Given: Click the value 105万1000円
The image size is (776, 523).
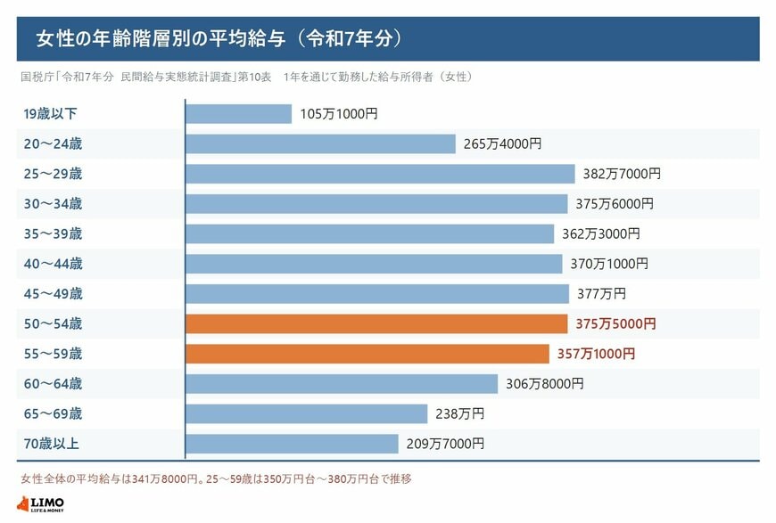Looking at the screenshot, I should tap(339, 114).
